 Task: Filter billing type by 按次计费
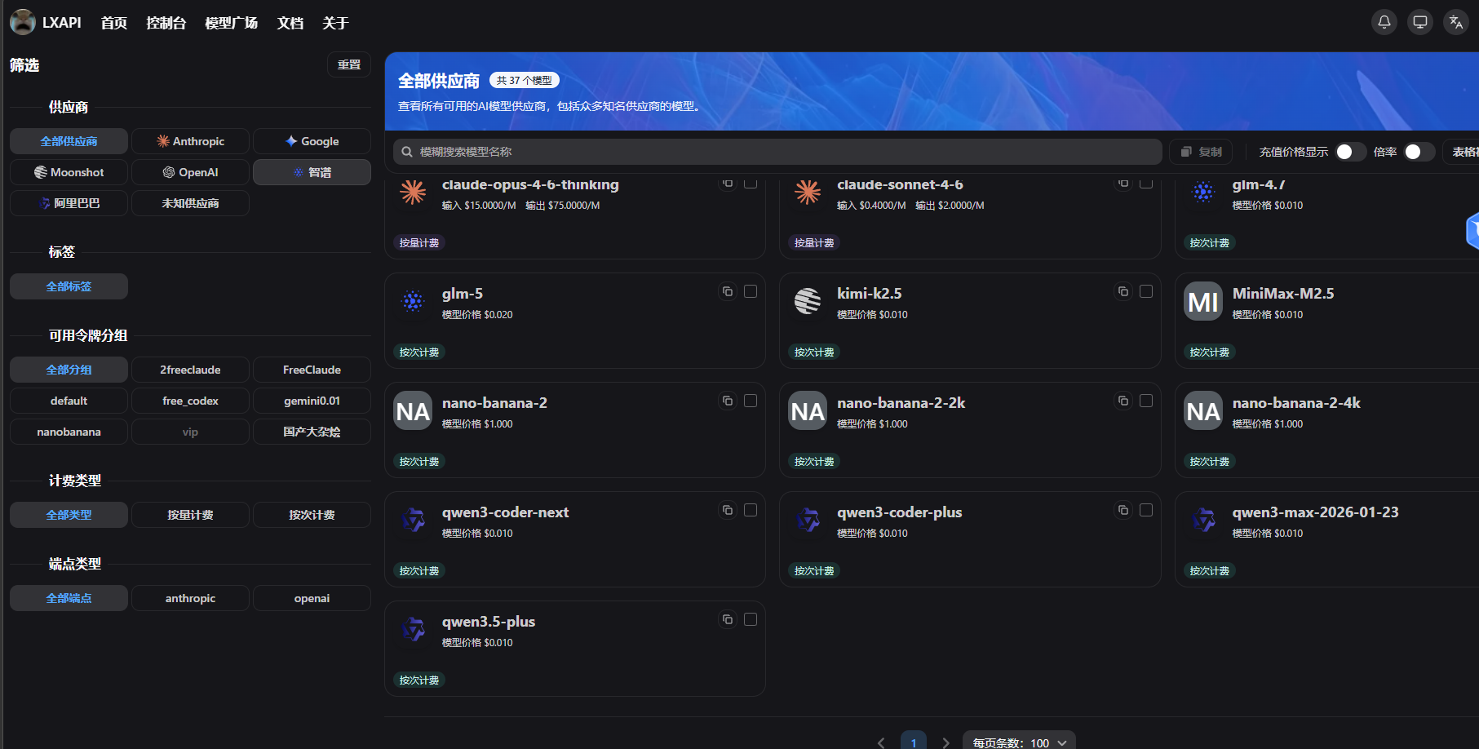tap(312, 515)
